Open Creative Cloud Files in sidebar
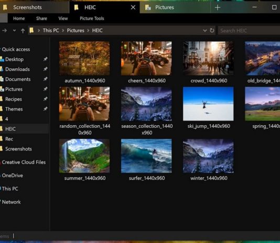280x243 pixels. (x=24, y=162)
